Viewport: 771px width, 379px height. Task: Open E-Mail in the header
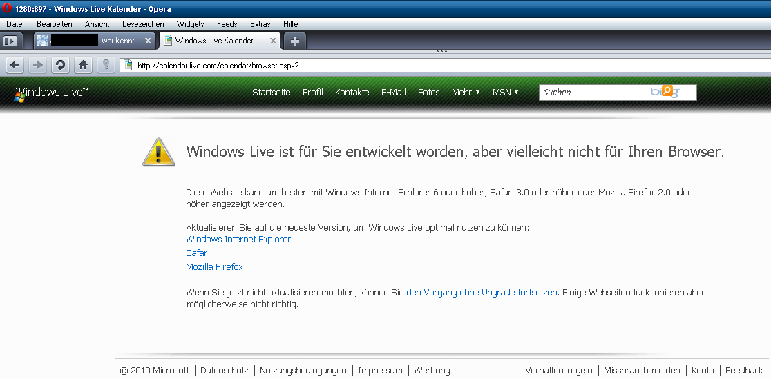[x=394, y=93]
